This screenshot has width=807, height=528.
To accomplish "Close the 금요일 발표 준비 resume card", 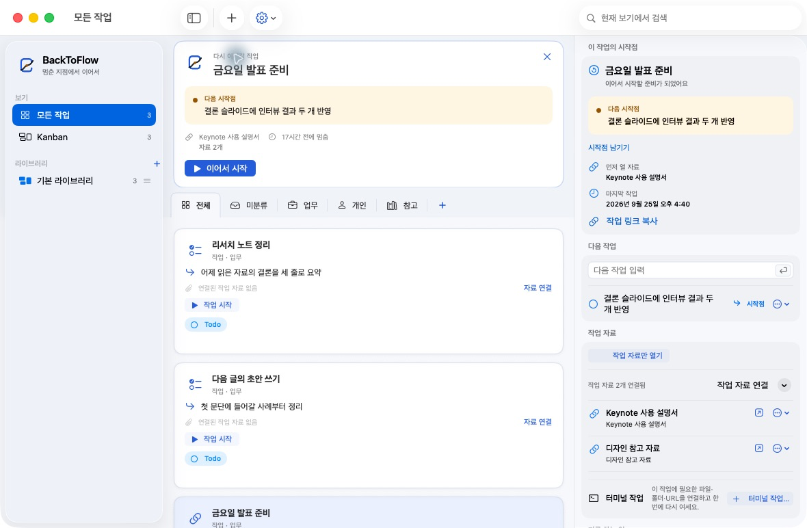I will 547,57.
